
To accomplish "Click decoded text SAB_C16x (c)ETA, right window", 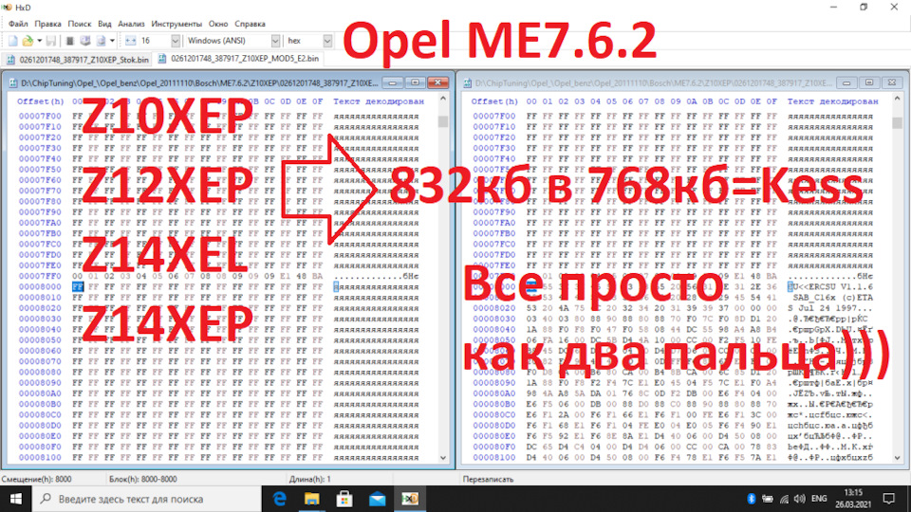I will point(832,297).
